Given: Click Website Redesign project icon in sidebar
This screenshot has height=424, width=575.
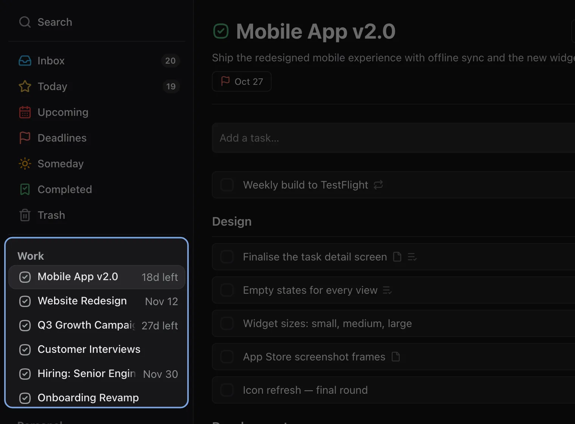Looking at the screenshot, I should tap(25, 301).
